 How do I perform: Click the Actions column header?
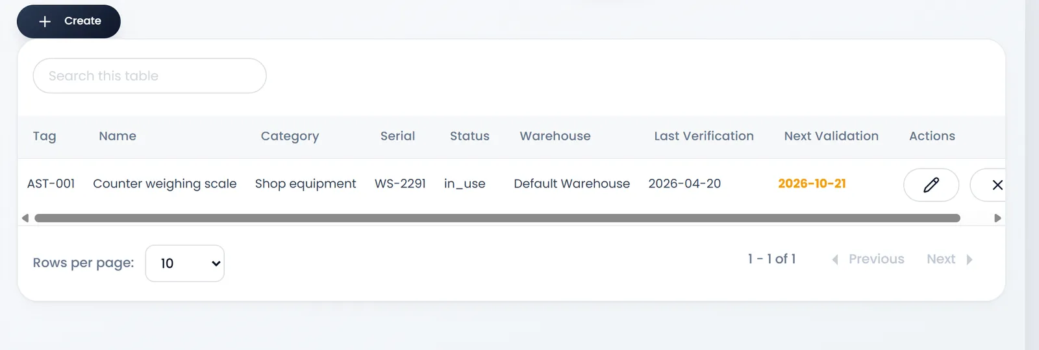tap(932, 136)
